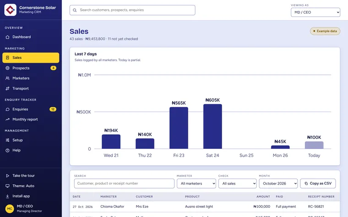Viewport: 348px width, 217px height.
Task: Open the All marketers filter dropdown
Action: [x=196, y=183]
